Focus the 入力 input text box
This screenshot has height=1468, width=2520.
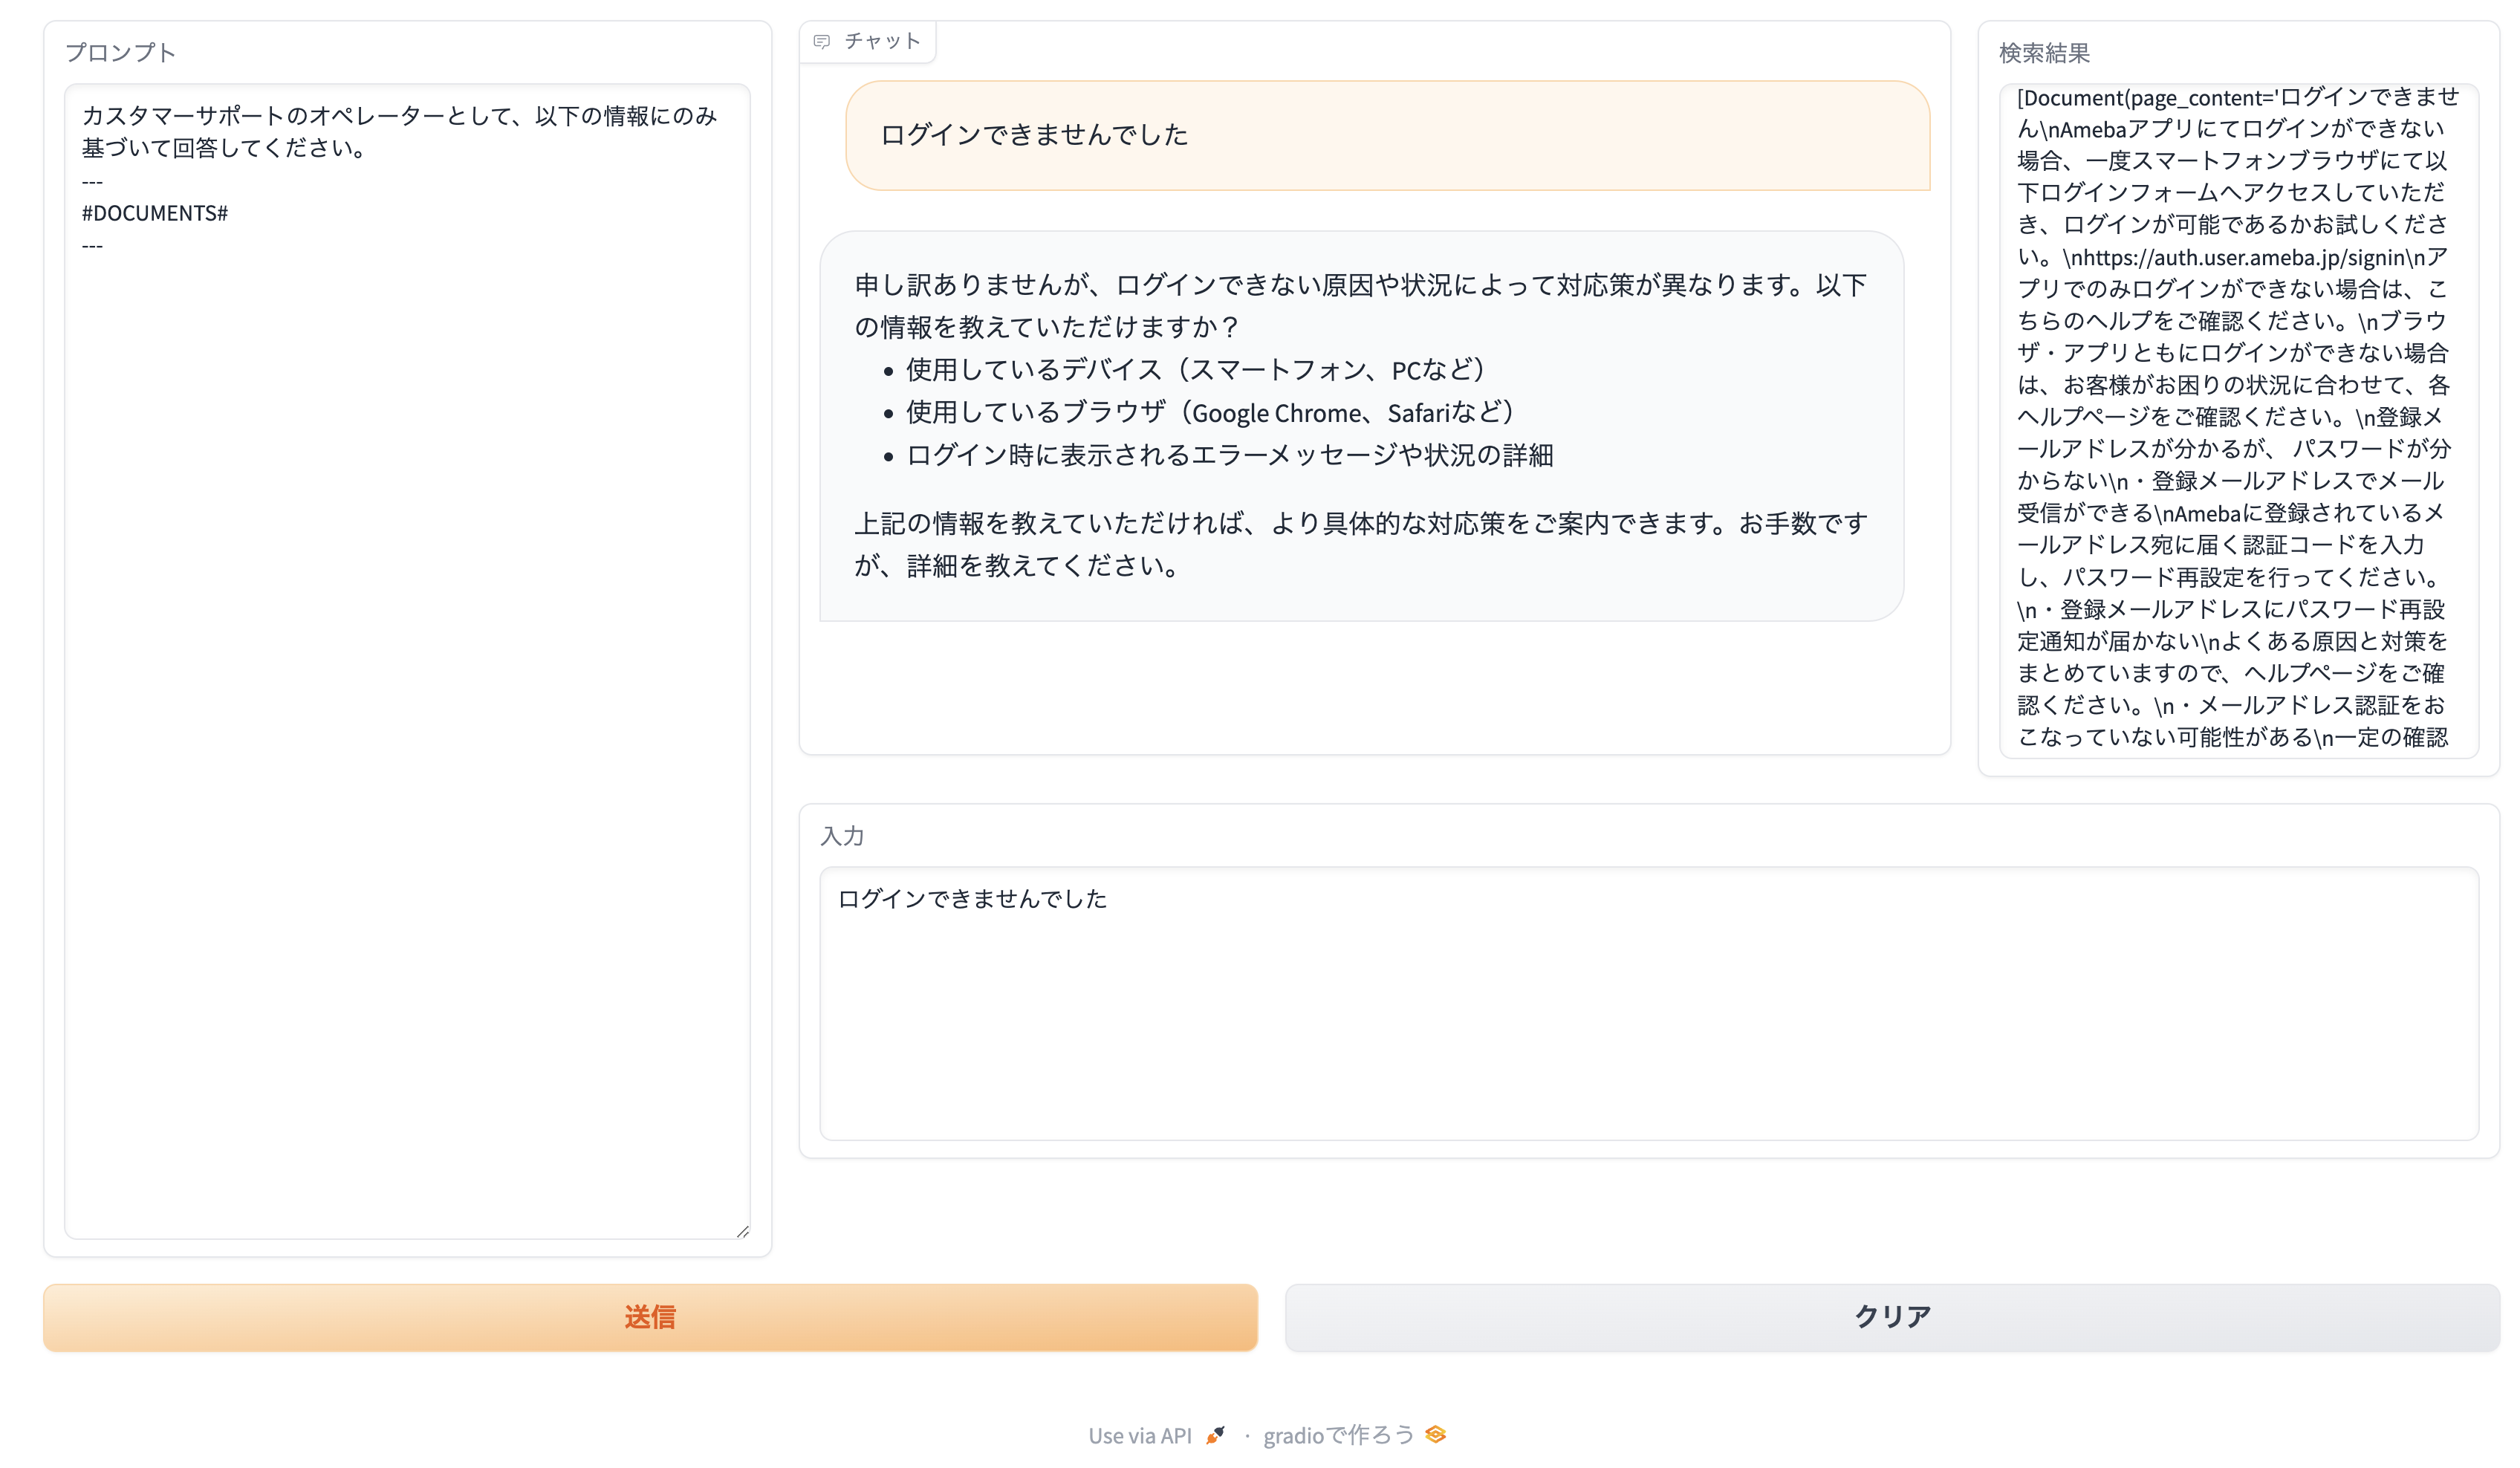pos(1649,1003)
